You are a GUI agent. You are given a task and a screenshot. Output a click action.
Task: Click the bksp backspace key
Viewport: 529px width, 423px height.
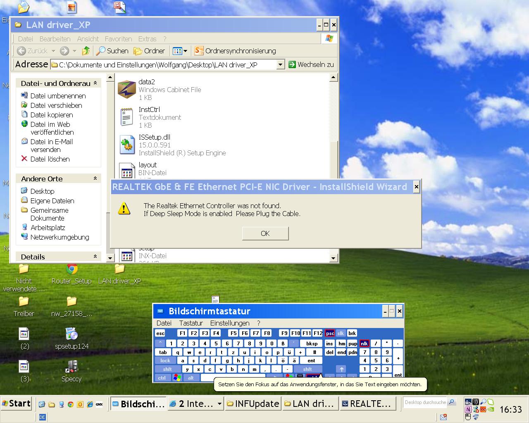click(x=312, y=343)
